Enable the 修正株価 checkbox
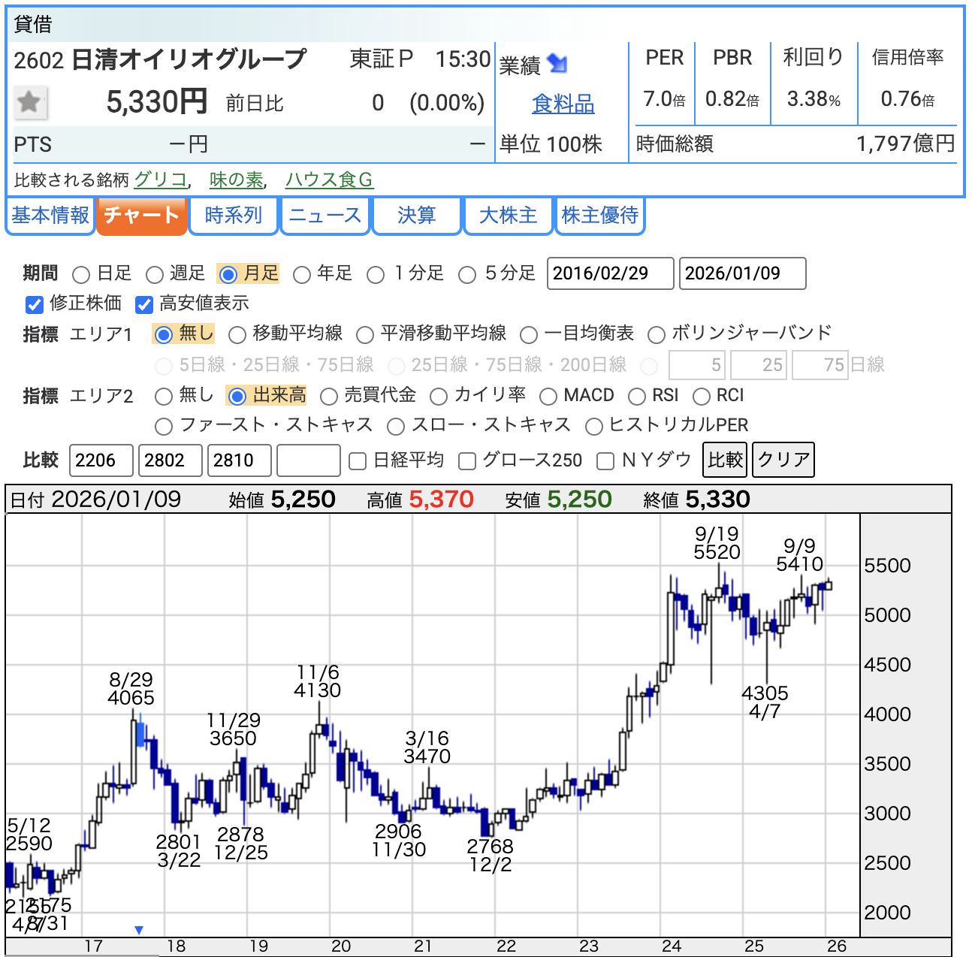The width and height of the screenshot is (972, 957). (x=35, y=304)
